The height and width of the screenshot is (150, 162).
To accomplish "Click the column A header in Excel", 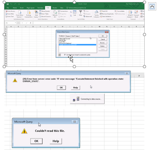I will click(11, 27).
